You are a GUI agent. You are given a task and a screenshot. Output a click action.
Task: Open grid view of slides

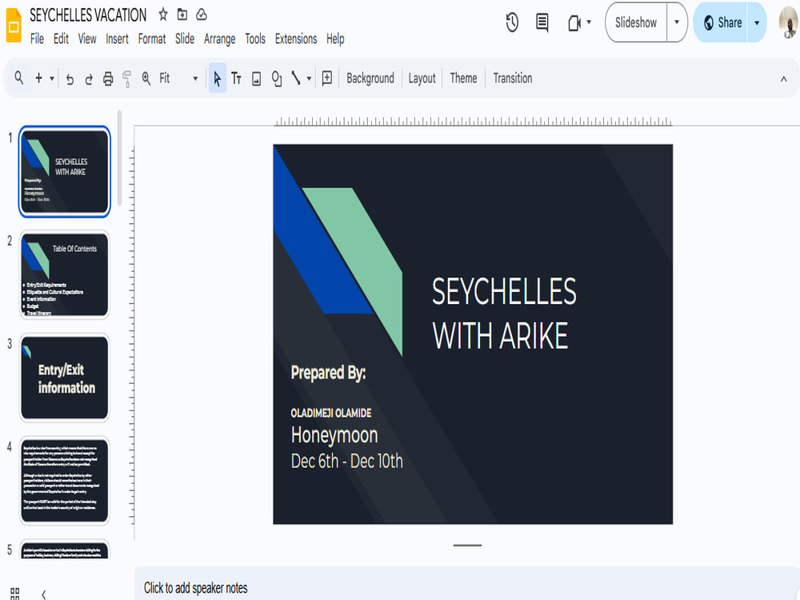(14, 594)
